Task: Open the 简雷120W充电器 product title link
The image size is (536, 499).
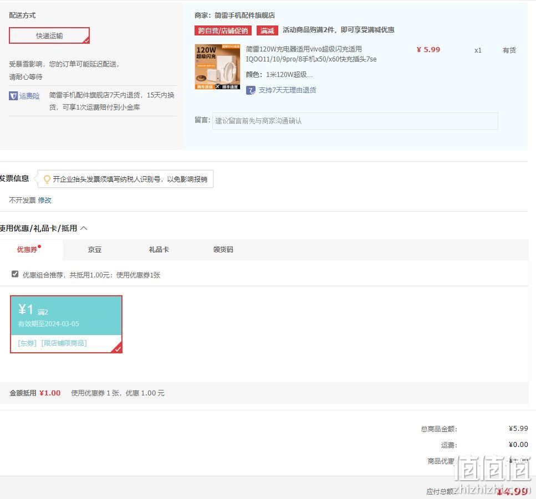Action: click(x=311, y=54)
